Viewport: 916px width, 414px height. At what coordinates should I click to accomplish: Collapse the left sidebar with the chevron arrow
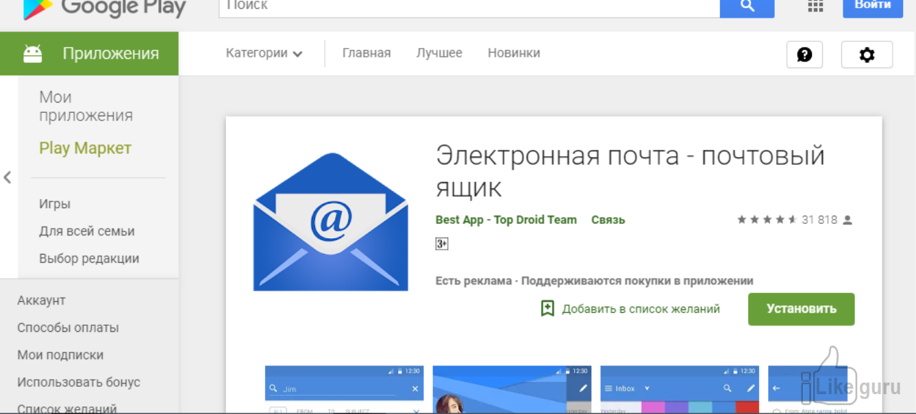click(x=8, y=178)
